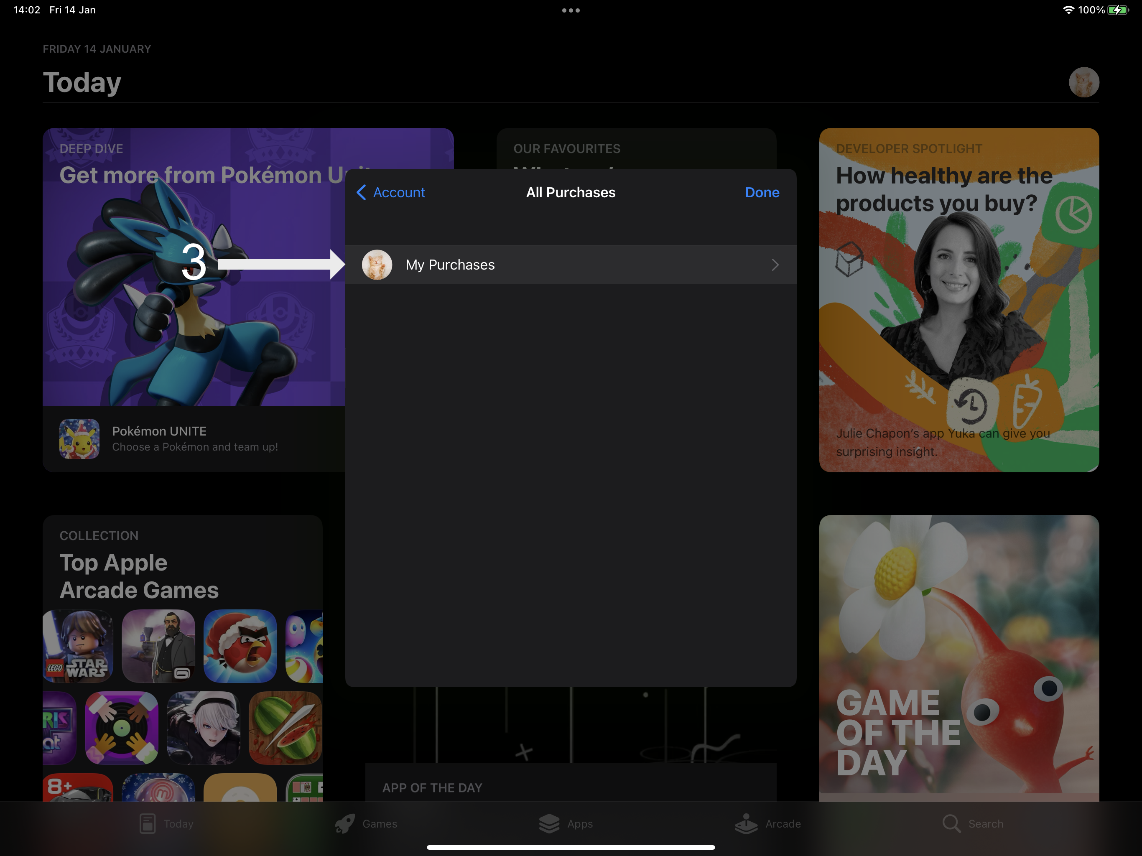The height and width of the screenshot is (856, 1142).
Task: Tap the Back chevron beside Account
Action: (x=362, y=193)
